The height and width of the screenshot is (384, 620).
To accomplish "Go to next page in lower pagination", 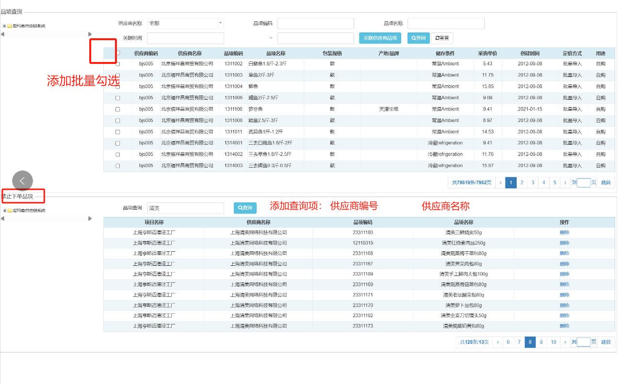I will coord(565,342).
